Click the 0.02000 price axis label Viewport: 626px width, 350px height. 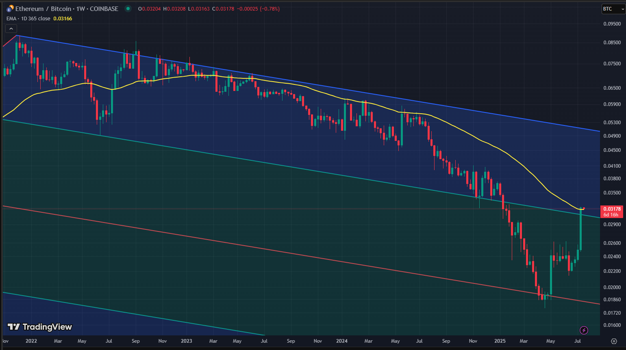pos(612,287)
